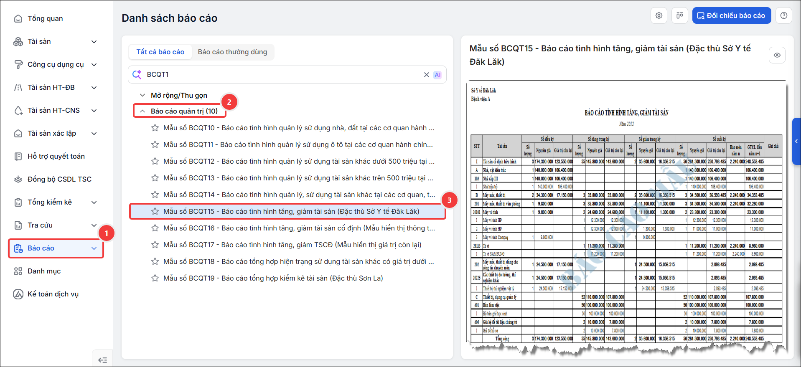801x367 pixels.
Task: Expand the Tra cứu chevron
Action: click(94, 225)
